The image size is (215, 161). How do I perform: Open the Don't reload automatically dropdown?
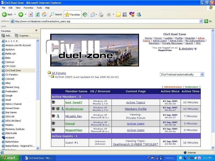pos(202,74)
